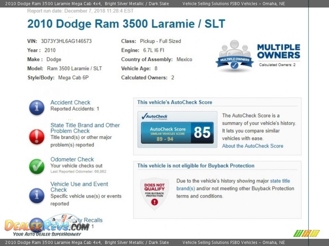Screen dimensions: 329x246
Task: Click the Reported Accidents: 1 text
Action: (x=75, y=109)
